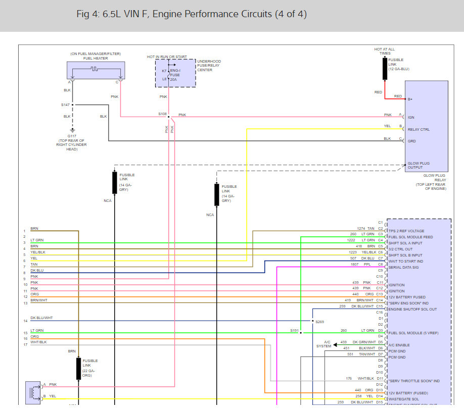This screenshot has height=411, width=464.
Task: Click the IGN terminal label
Action: [411, 117]
